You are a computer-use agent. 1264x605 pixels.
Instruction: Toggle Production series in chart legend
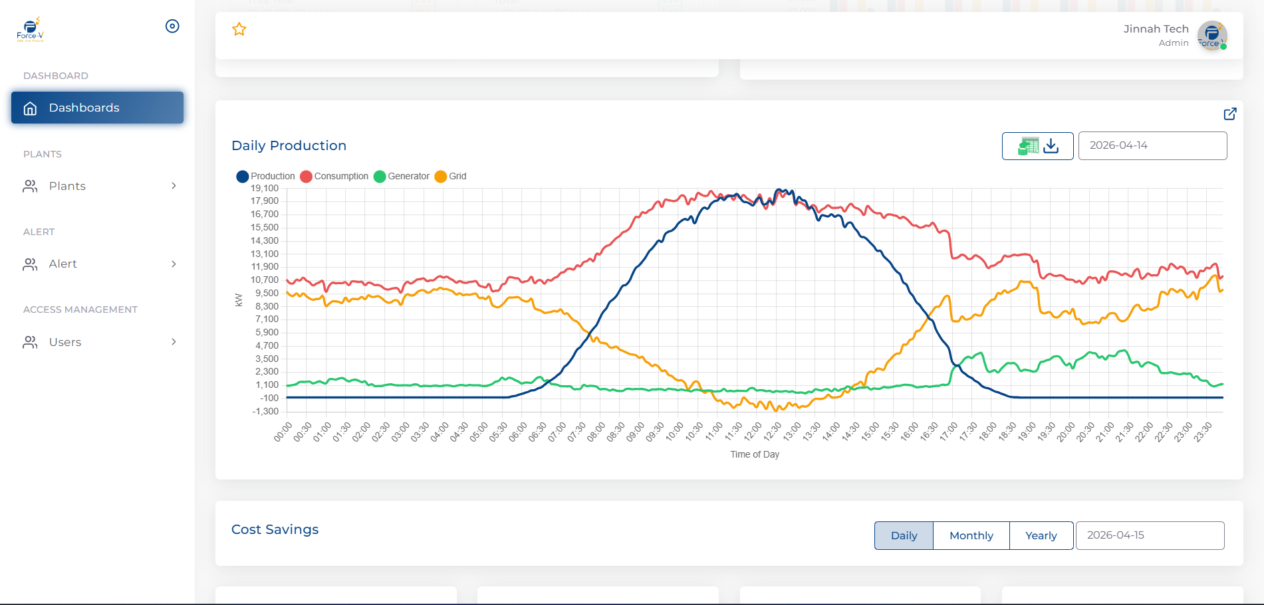tap(265, 176)
